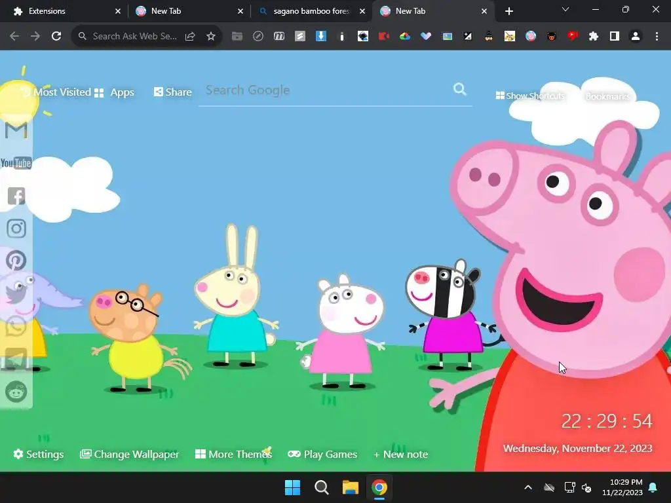Open the Windows Start menu

(x=293, y=487)
